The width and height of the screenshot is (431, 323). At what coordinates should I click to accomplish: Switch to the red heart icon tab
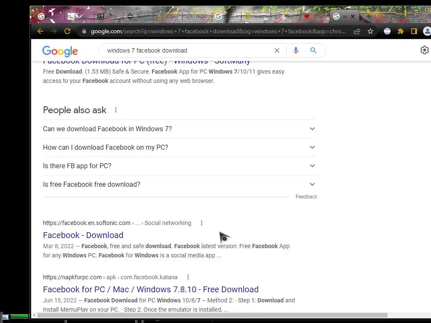tap(314, 16)
